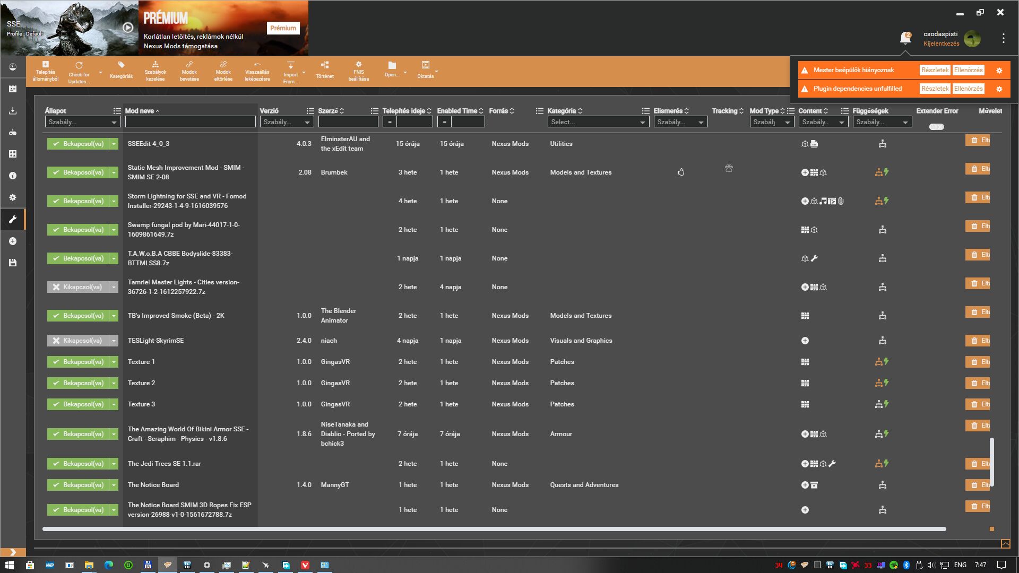Image resolution: width=1019 pixels, height=573 pixels.
Task: Toggle The Notice Board Bekapcsol(va) status
Action: 78,485
